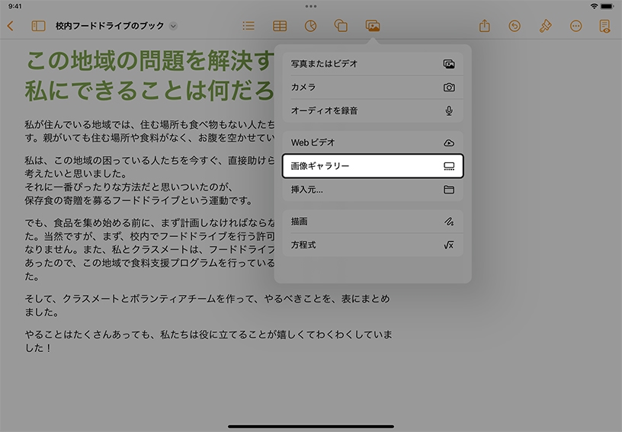This screenshot has height=432, width=622.
Task: Select 方程式 equation option
Action: tap(373, 245)
